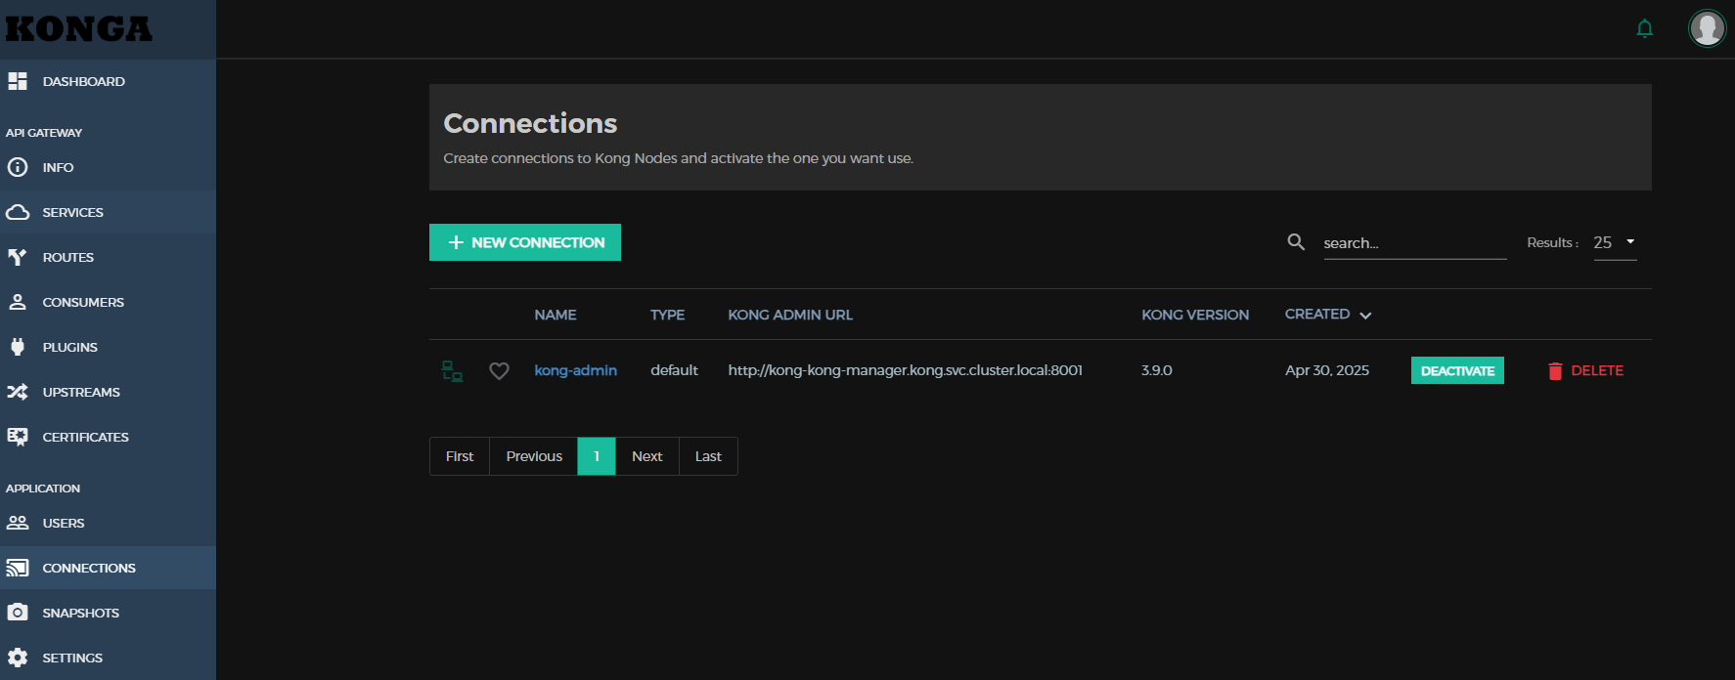Viewport: 1735px width, 680px height.
Task: Toggle kong-admin heart favorite icon
Action: pos(499,370)
